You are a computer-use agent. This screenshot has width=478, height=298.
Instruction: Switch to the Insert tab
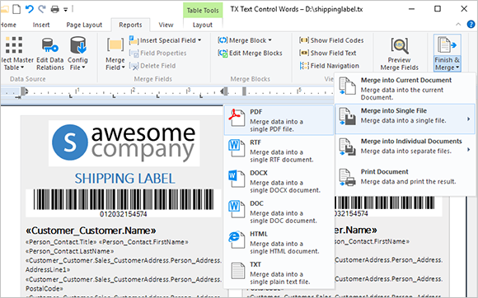tap(41, 25)
